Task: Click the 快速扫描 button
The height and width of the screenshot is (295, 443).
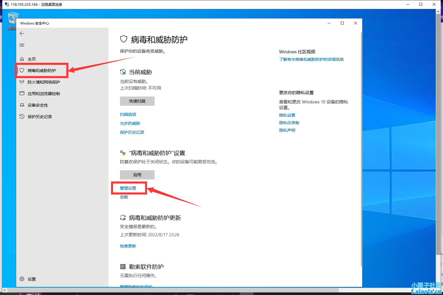Action: [137, 101]
